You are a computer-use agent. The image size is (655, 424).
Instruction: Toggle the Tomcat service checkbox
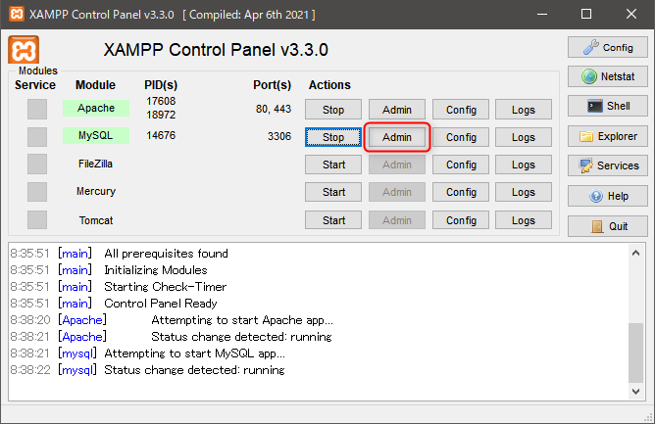(37, 220)
